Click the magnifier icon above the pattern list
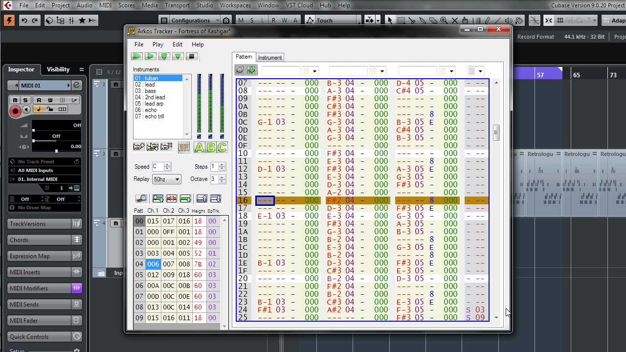The width and height of the screenshot is (626, 352). [x=141, y=198]
